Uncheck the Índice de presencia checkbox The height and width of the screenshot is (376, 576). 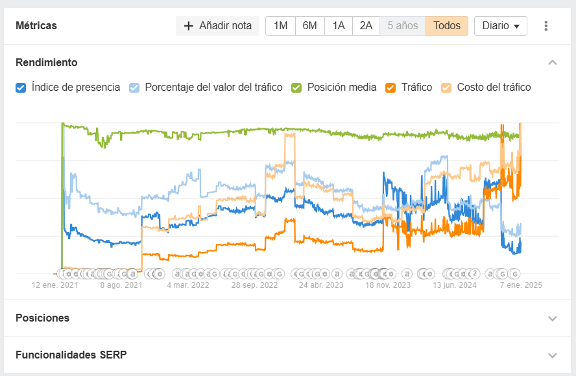coord(21,88)
